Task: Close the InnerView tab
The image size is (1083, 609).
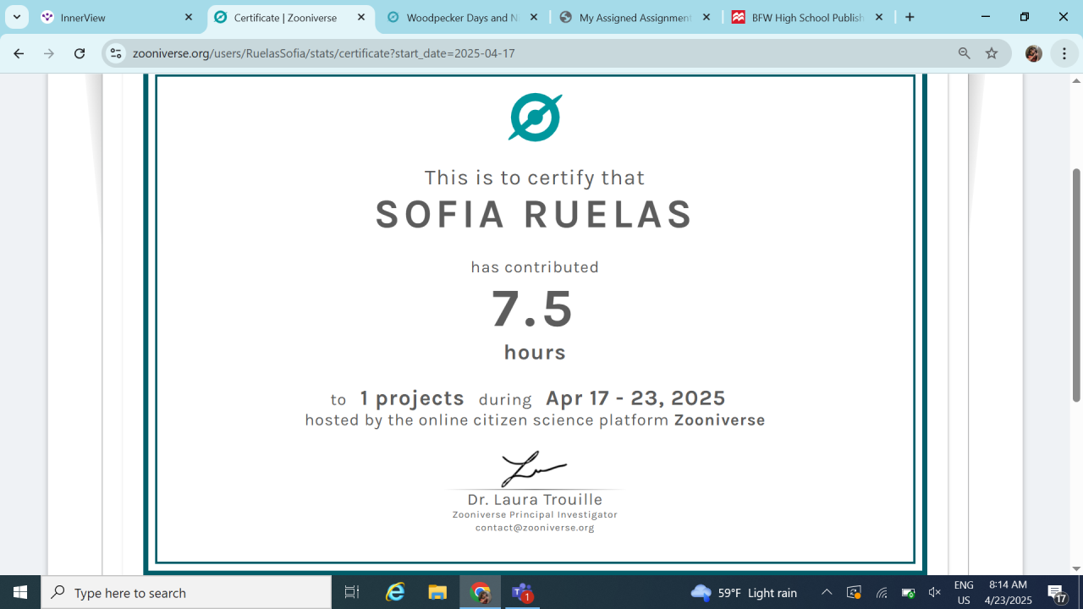Action: 189,17
